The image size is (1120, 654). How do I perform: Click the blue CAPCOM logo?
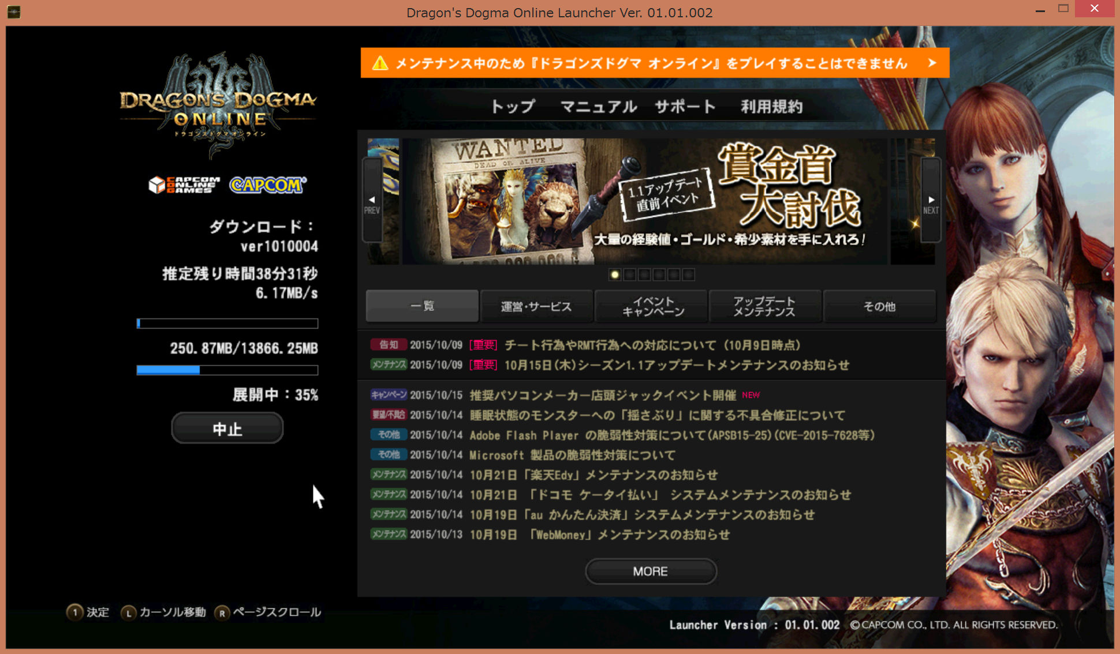coord(268,185)
